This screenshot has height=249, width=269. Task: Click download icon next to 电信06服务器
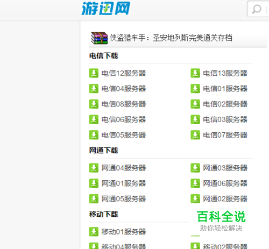click(x=94, y=119)
